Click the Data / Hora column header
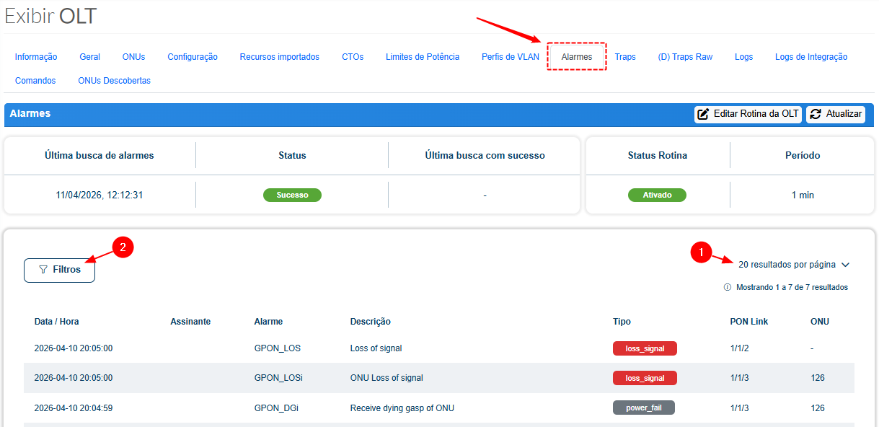This screenshot has height=427, width=879. tap(57, 322)
